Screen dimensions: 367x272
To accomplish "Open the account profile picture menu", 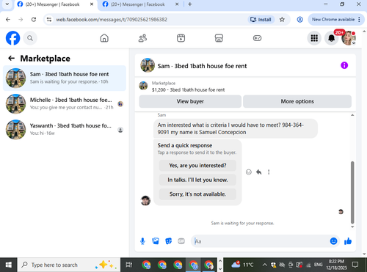I will [349, 38].
